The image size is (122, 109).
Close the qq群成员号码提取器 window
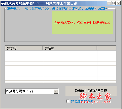(118, 3)
